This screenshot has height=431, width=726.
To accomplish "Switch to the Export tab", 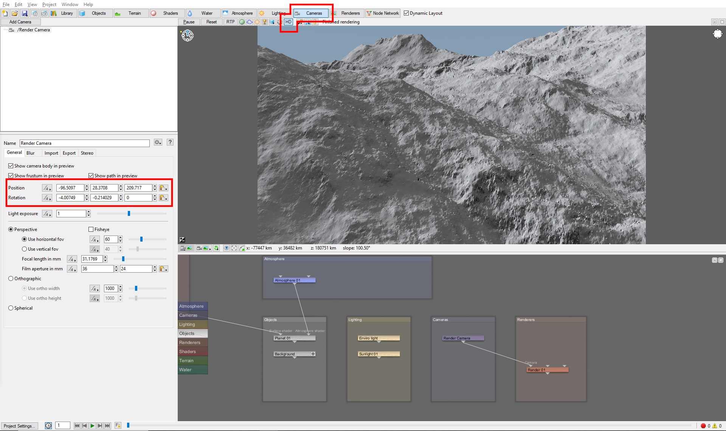I will (69, 153).
